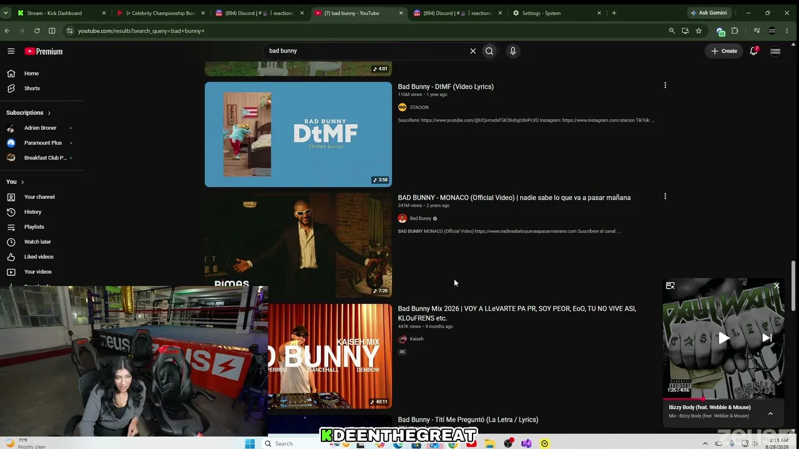The width and height of the screenshot is (799, 449).
Task: Open more actions for MONACO video
Action: 665,196
